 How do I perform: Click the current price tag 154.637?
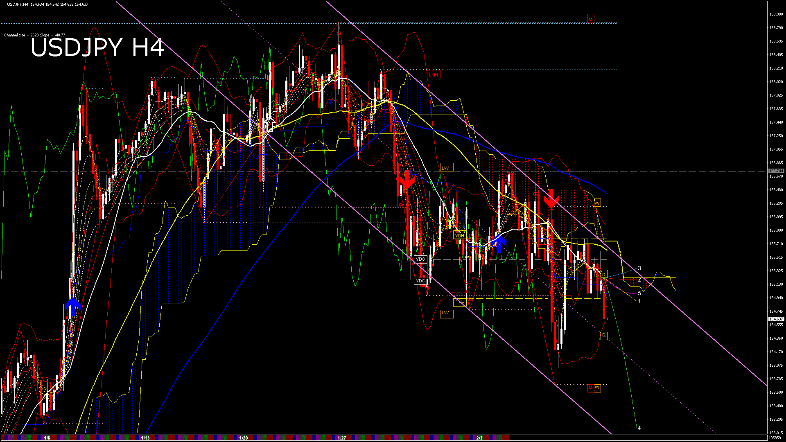pos(776,319)
